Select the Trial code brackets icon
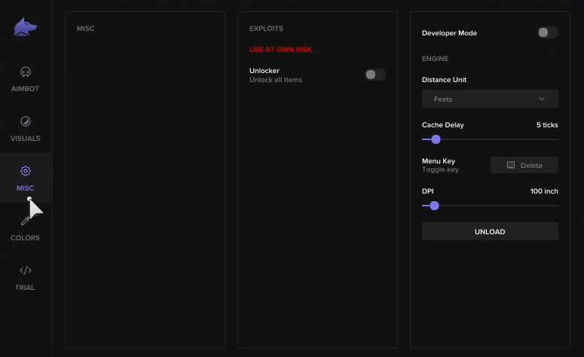This screenshot has height=357, width=584. pos(25,270)
